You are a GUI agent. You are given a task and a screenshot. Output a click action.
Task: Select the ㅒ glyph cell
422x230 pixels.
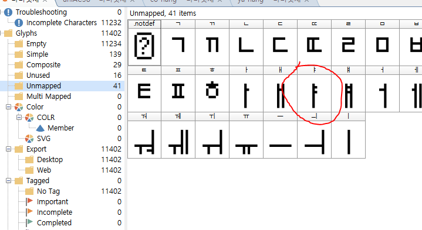click(348, 89)
